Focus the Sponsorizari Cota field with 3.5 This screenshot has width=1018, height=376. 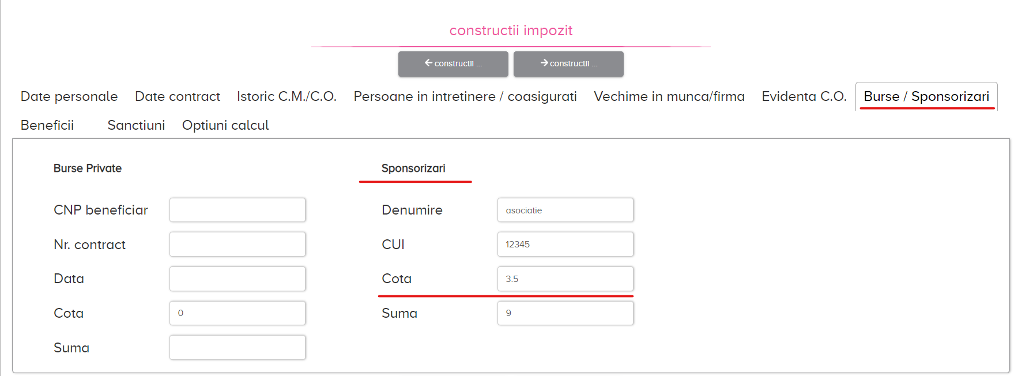565,279
